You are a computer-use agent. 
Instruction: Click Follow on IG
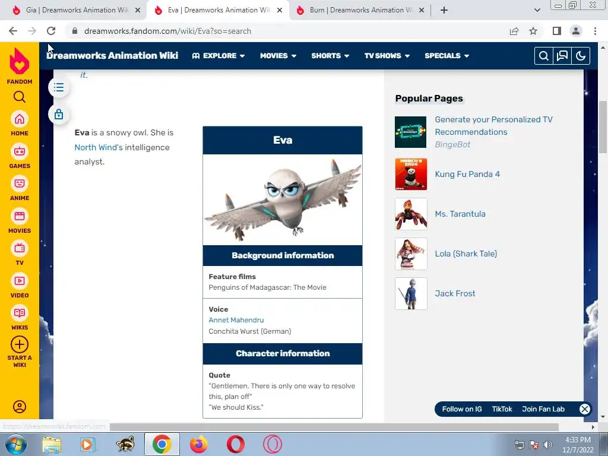click(x=462, y=409)
